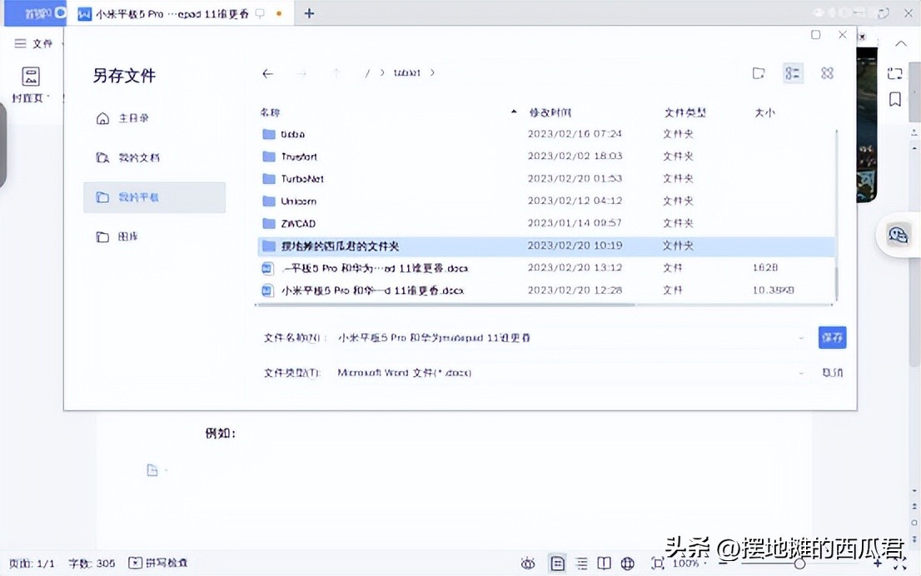Switch to page layout view in status bar
The image size is (921, 576).
click(x=557, y=564)
